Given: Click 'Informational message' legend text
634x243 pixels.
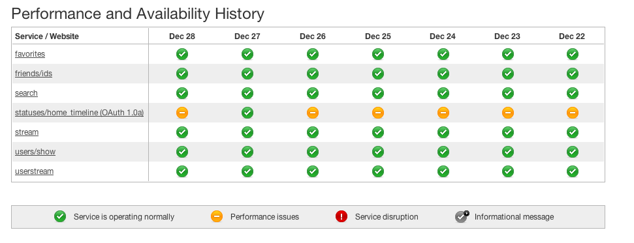Looking at the screenshot, I should 515,217.
